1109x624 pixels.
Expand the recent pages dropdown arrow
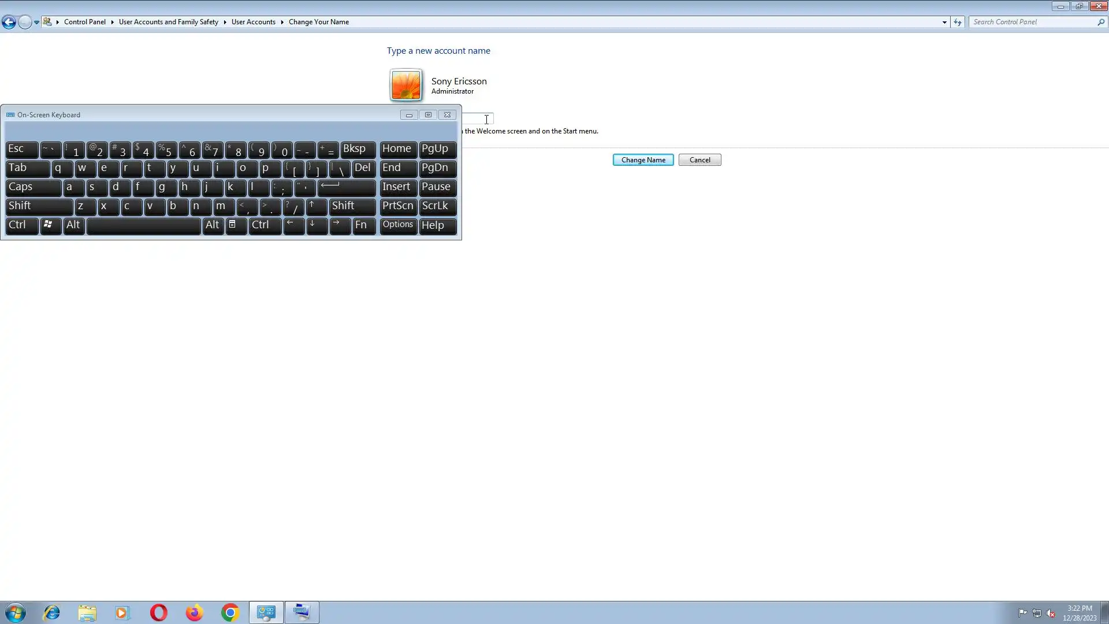tap(36, 22)
